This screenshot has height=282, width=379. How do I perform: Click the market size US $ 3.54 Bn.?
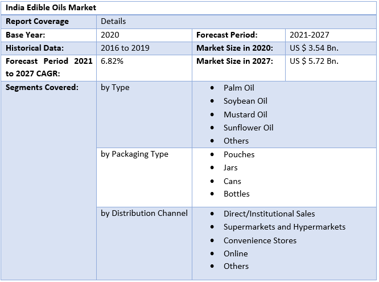coord(314,48)
